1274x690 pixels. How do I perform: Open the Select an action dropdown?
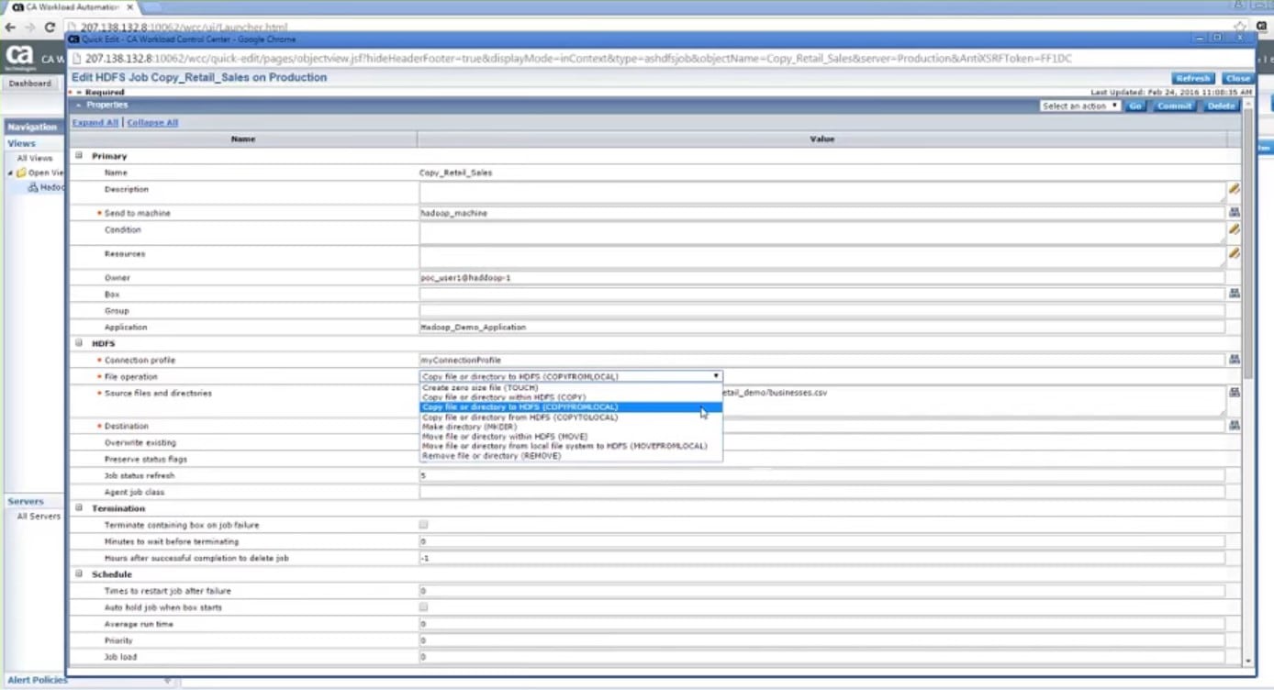click(1080, 106)
